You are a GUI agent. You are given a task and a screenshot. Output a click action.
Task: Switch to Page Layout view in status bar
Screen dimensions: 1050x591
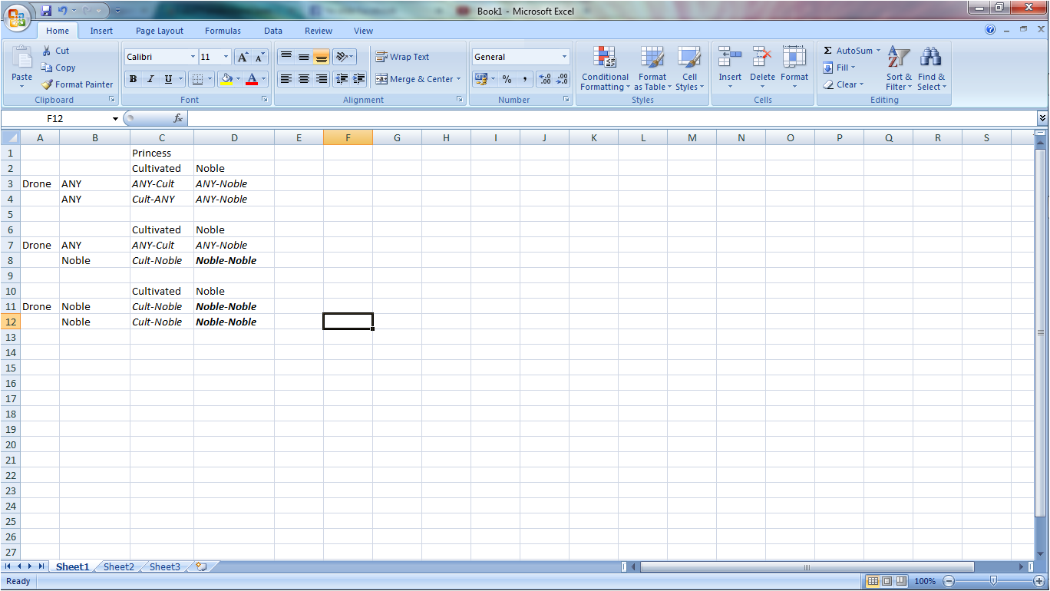pyautogui.click(x=887, y=581)
